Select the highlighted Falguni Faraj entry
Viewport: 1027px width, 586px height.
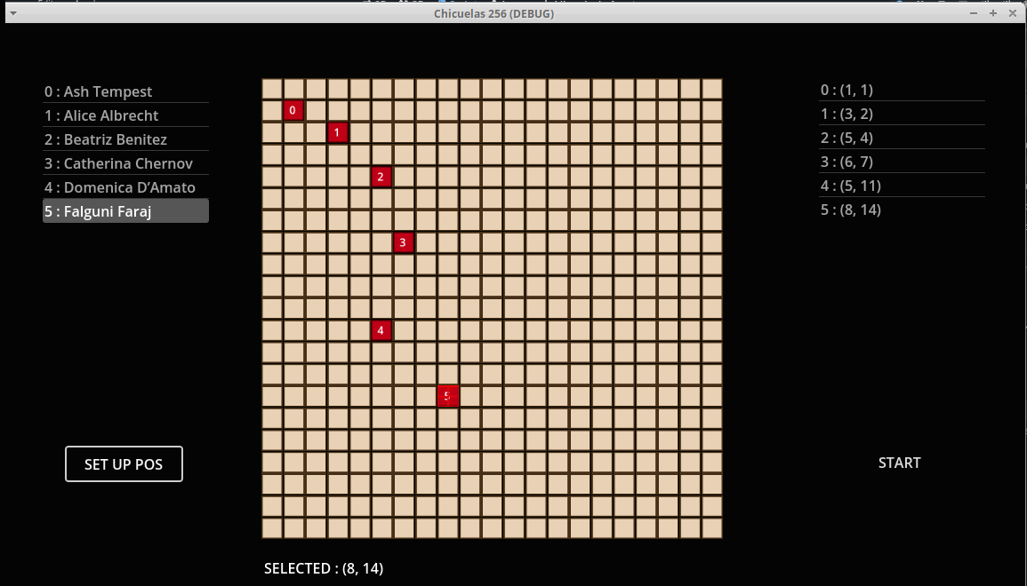tap(125, 211)
